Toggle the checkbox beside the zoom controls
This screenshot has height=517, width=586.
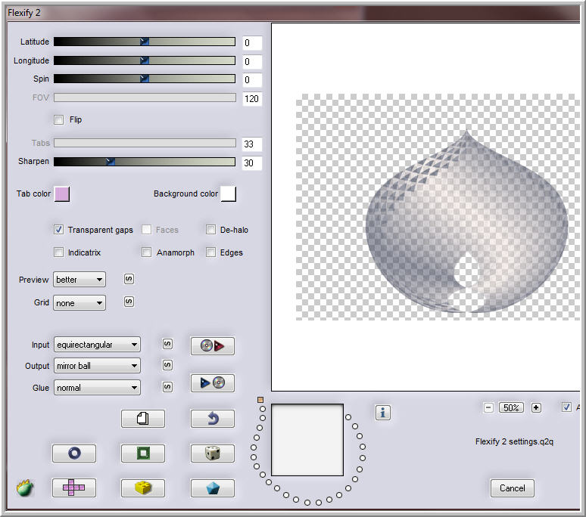point(566,407)
